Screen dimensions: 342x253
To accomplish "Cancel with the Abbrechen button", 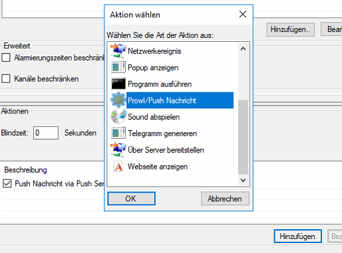I will tap(225, 199).
